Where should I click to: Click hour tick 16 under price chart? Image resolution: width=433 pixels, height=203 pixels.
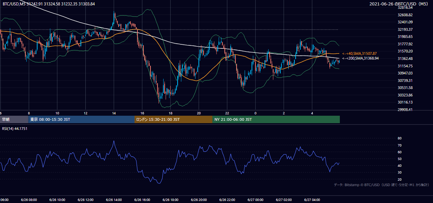point(142,113)
